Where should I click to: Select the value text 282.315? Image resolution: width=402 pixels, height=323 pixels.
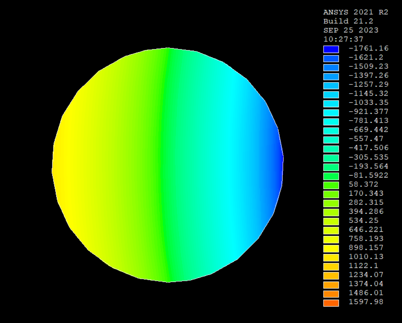[x=366, y=202]
